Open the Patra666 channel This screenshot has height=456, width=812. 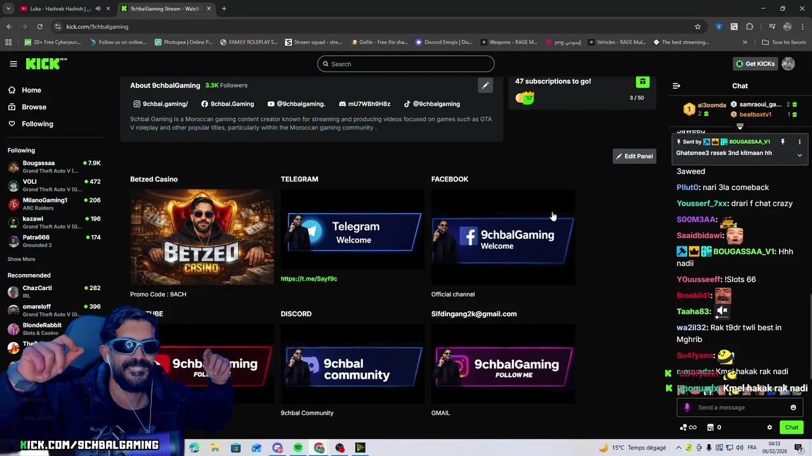click(55, 241)
